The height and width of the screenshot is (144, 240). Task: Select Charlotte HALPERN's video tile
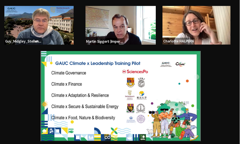[196, 25]
